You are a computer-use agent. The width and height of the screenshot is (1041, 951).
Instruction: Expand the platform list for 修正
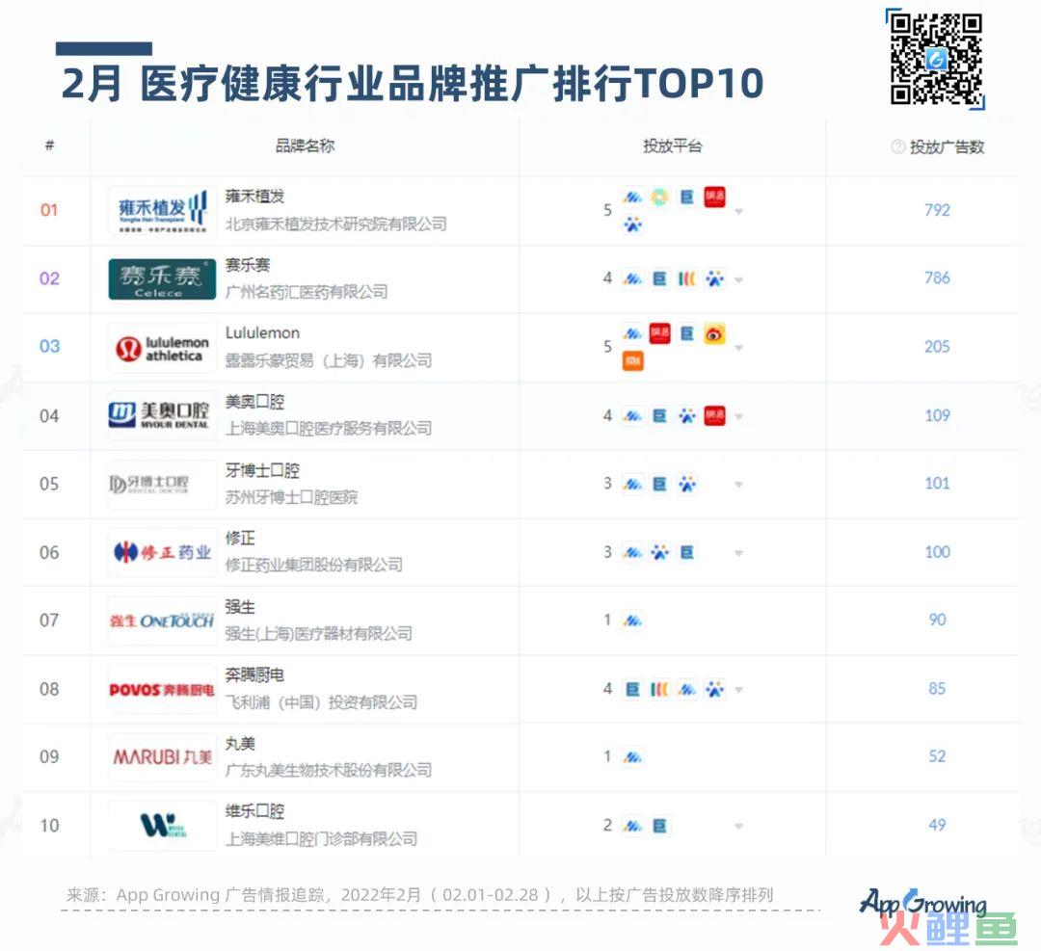(x=738, y=553)
